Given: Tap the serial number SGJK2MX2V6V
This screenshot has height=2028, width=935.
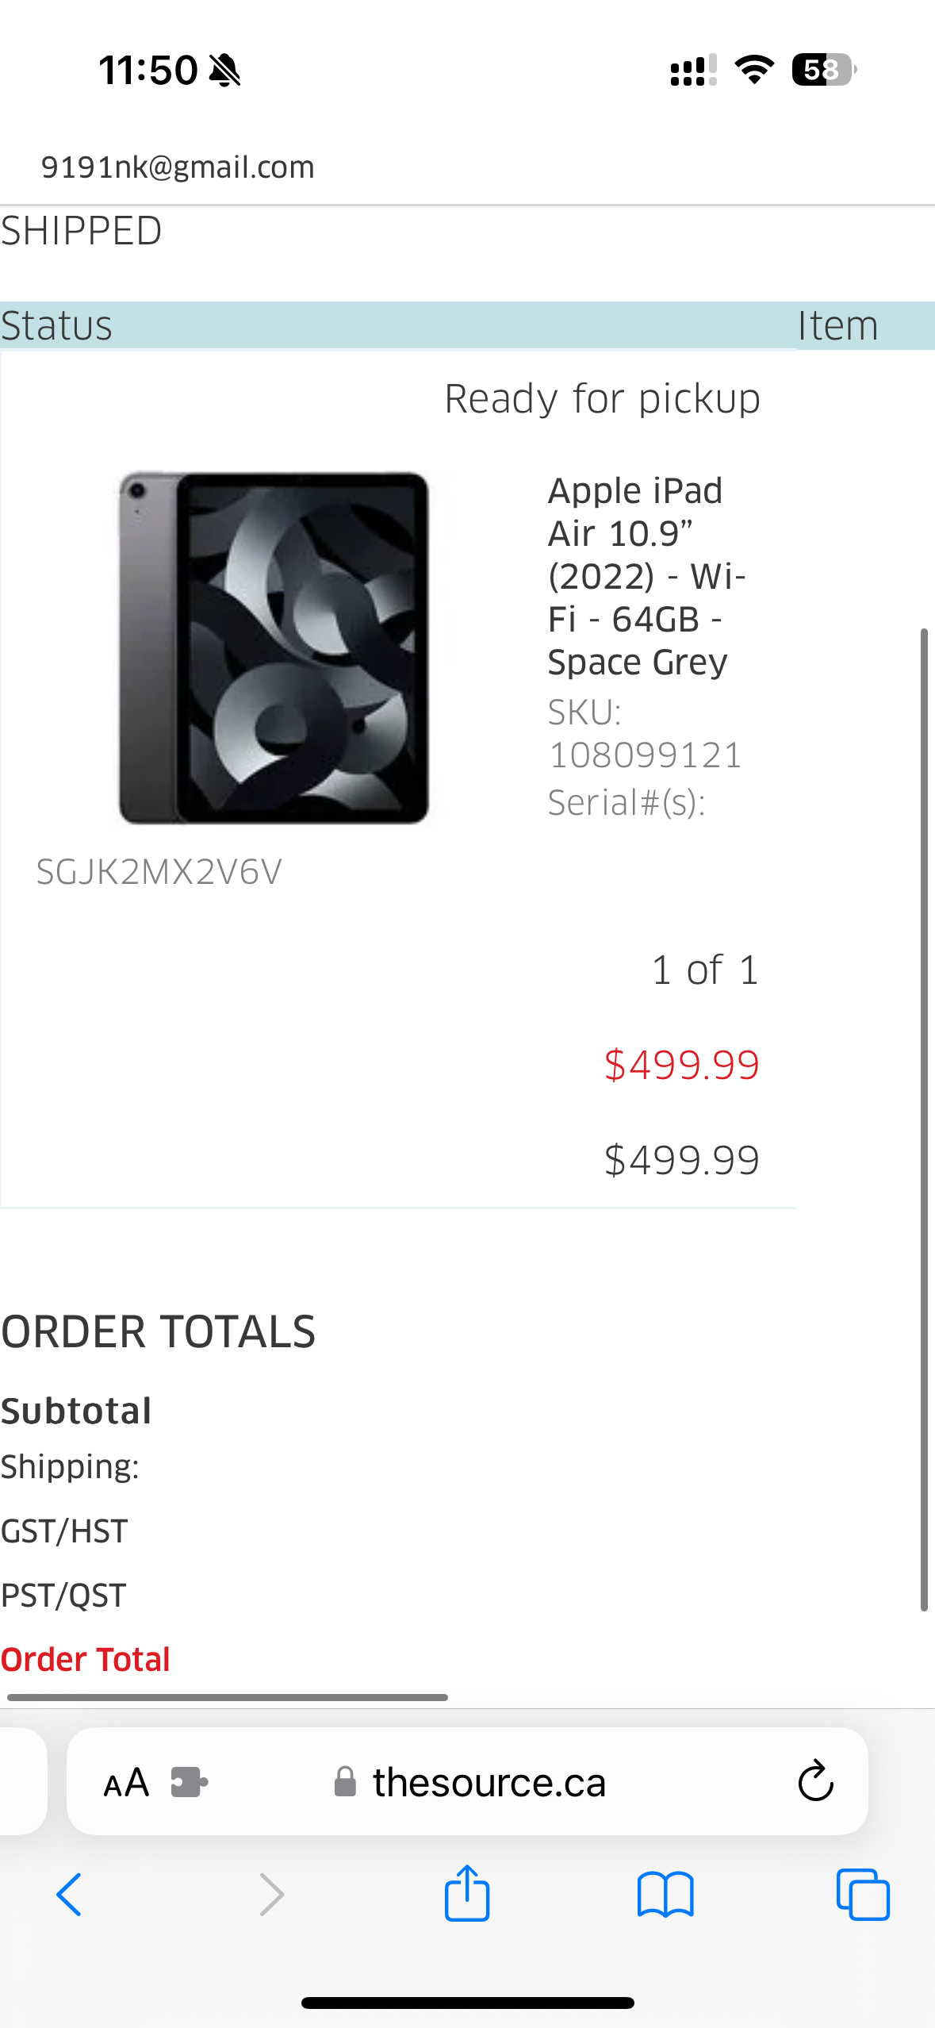Looking at the screenshot, I should (159, 872).
